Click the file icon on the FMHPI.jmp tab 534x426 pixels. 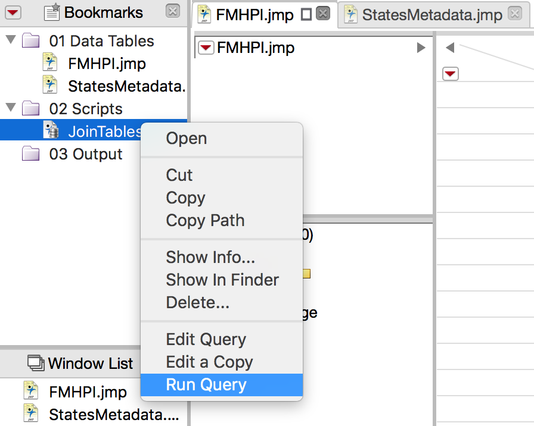[204, 15]
